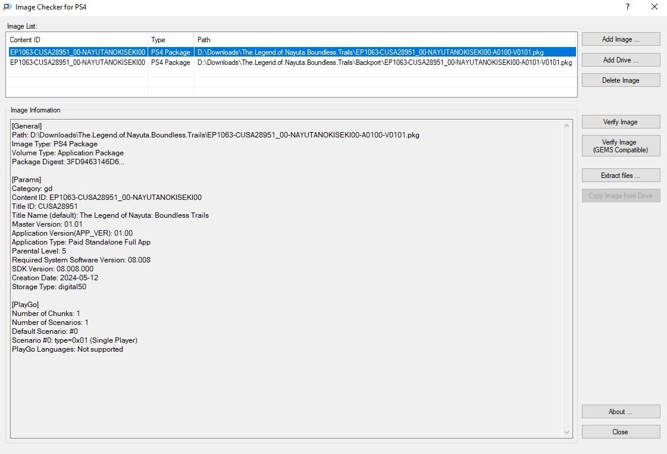Click the Application Type line
667x454 pixels.
click(82, 242)
